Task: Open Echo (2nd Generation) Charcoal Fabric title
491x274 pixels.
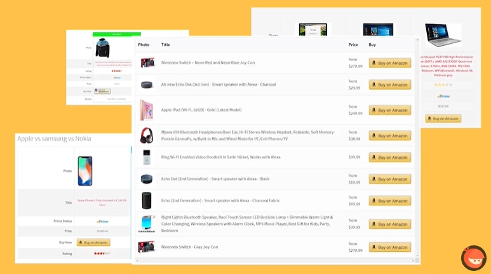Action: (x=220, y=200)
